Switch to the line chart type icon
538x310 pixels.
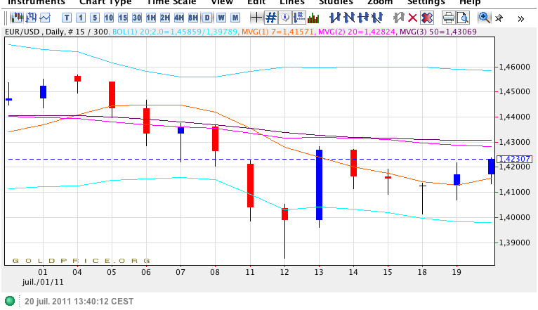45,18
